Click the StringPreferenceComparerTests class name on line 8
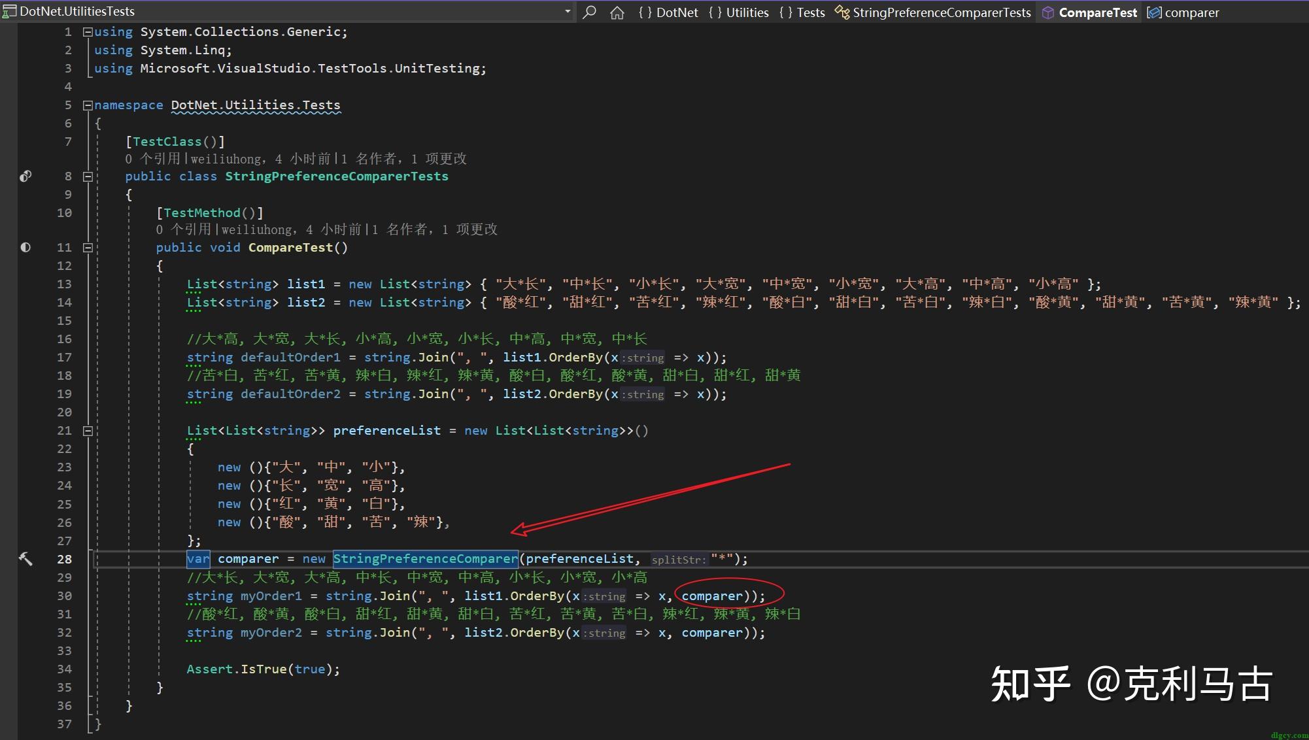 (x=337, y=177)
